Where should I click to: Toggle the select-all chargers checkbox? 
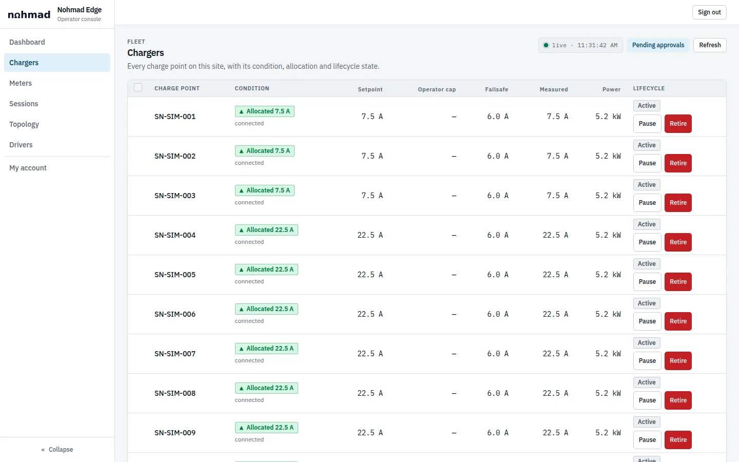(x=138, y=87)
